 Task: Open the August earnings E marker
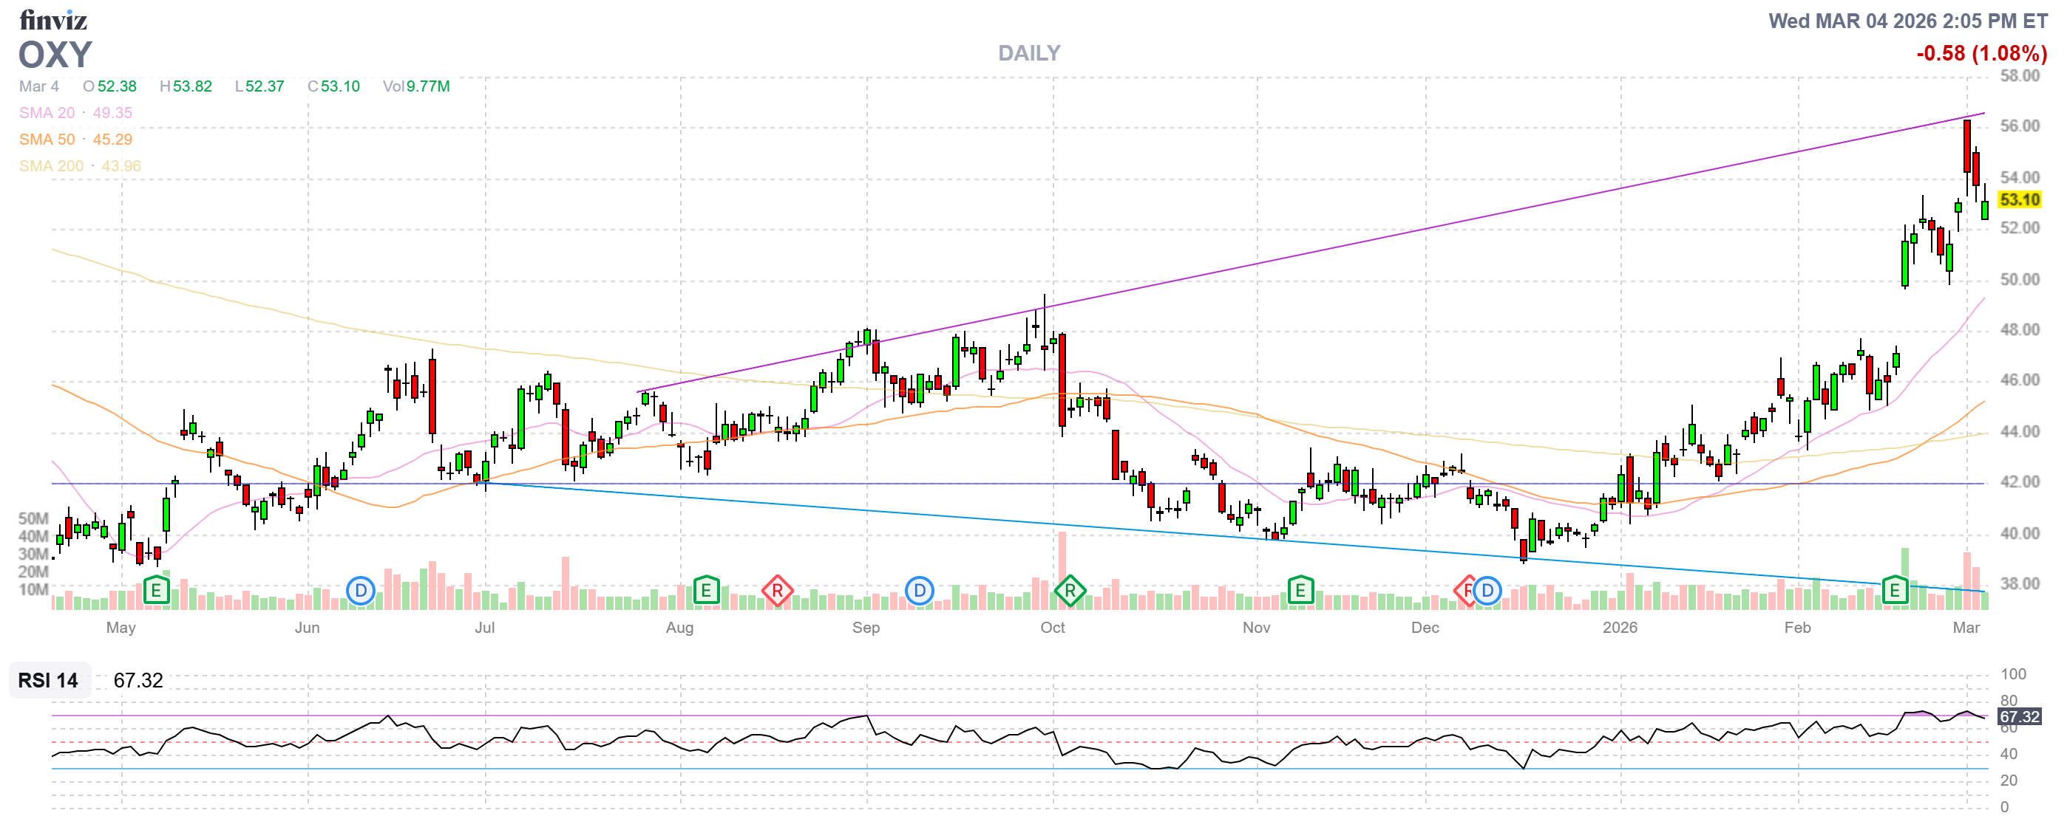tap(705, 591)
